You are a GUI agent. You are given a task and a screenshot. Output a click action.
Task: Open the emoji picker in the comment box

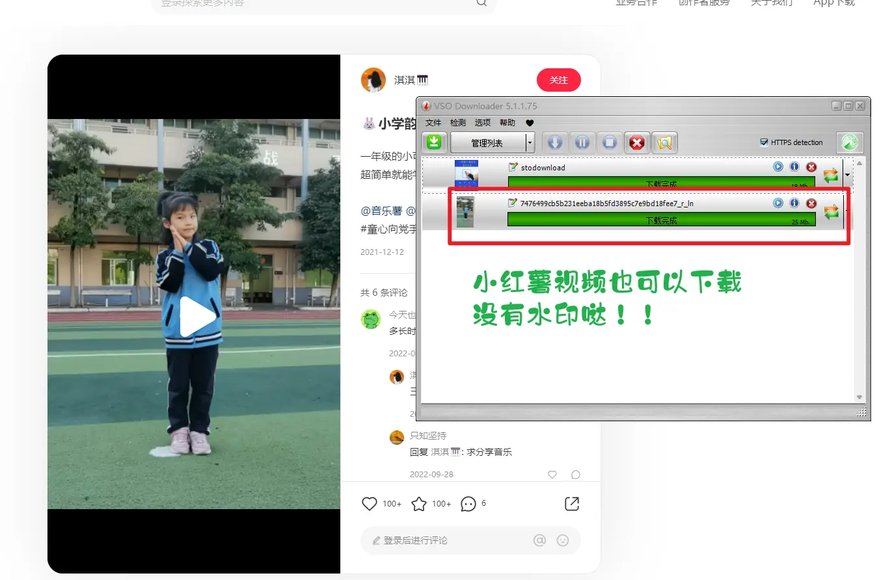[x=563, y=540]
